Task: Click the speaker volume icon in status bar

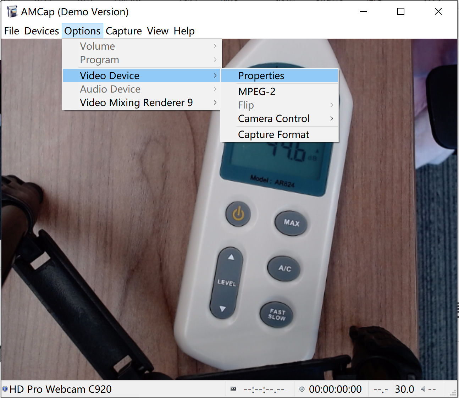Action: tap(423, 389)
